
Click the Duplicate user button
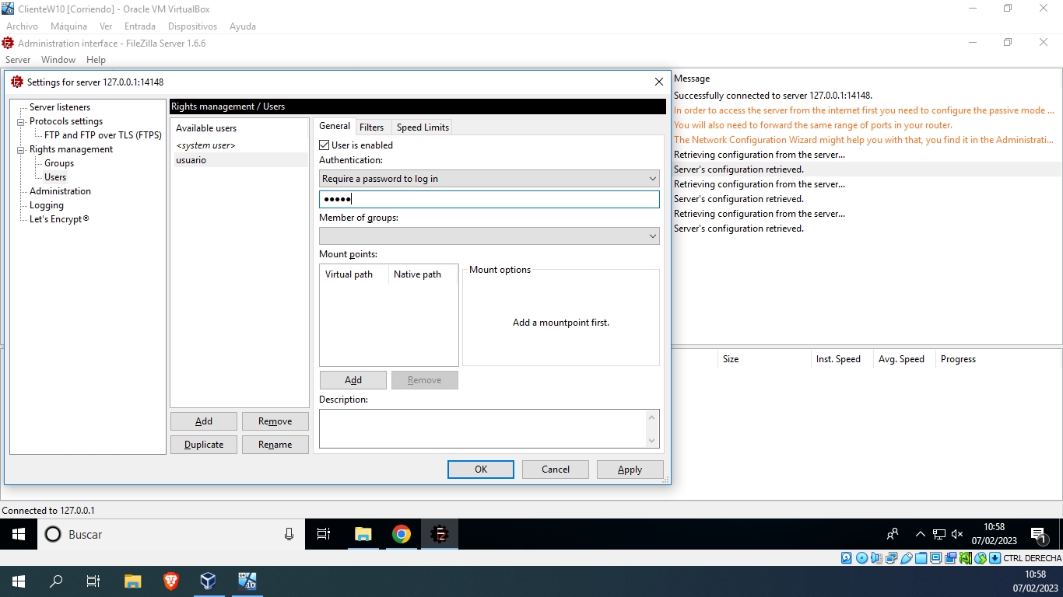click(204, 445)
